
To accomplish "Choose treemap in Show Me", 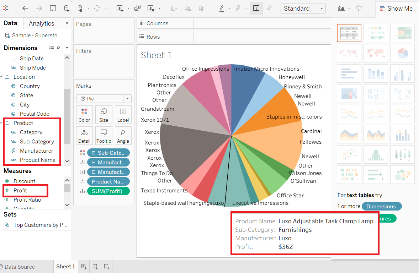I will pyautogui.click(x=349, y=94).
